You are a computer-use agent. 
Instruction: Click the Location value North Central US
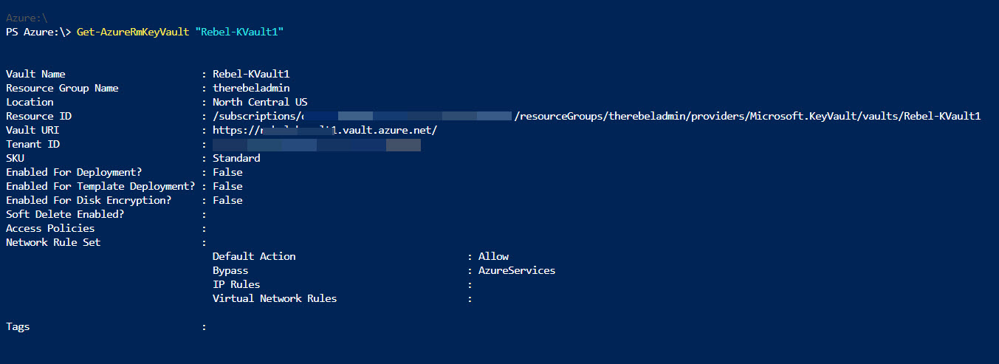click(260, 102)
